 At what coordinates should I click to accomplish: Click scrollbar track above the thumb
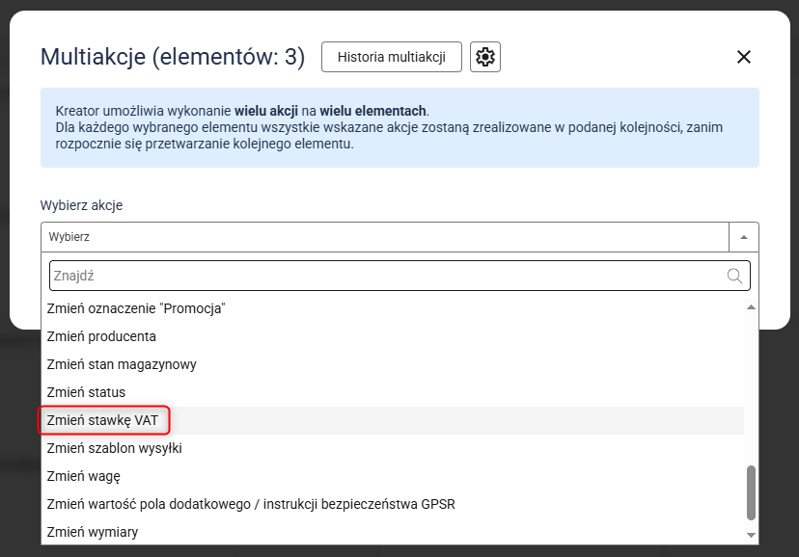coord(752,385)
